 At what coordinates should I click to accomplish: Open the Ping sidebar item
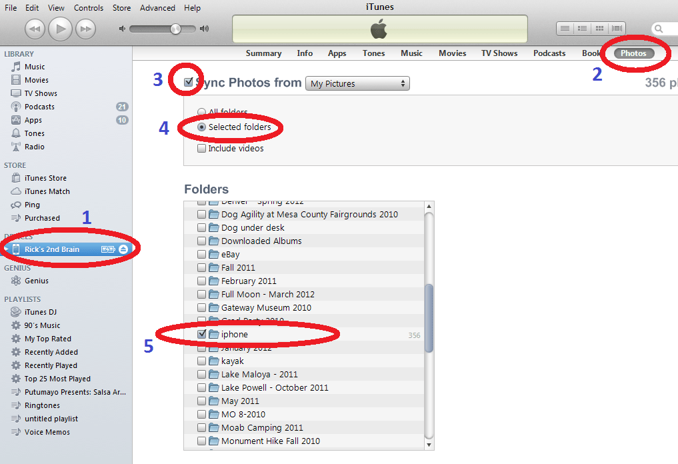[x=30, y=205]
